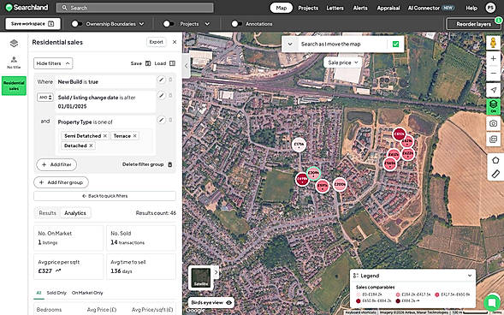The width and height of the screenshot is (504, 315).
Task: Click Save workspace button
Action: [33, 24]
